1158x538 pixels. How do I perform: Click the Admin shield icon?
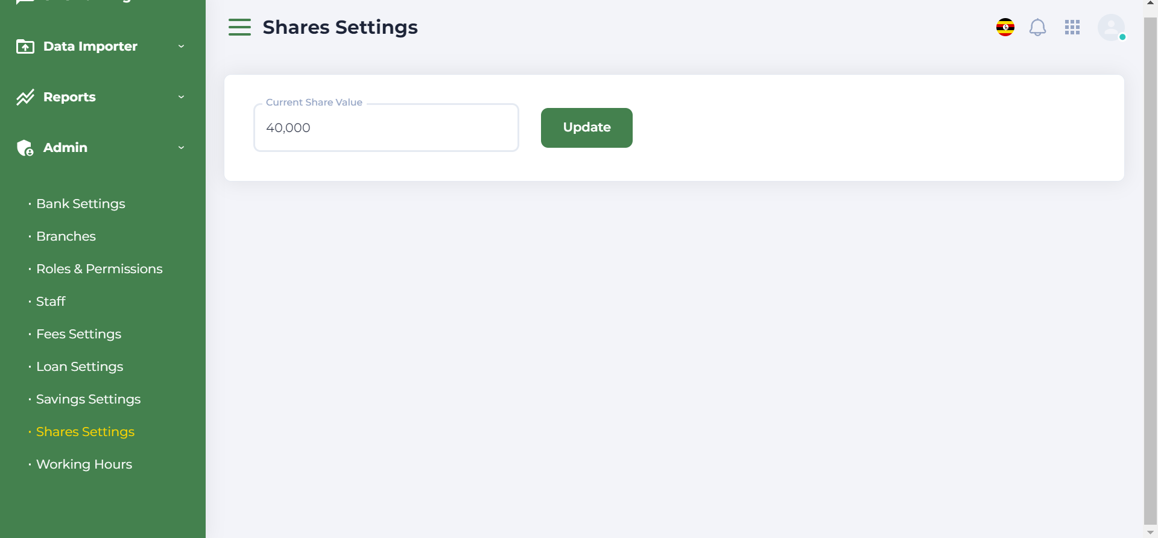pos(25,148)
